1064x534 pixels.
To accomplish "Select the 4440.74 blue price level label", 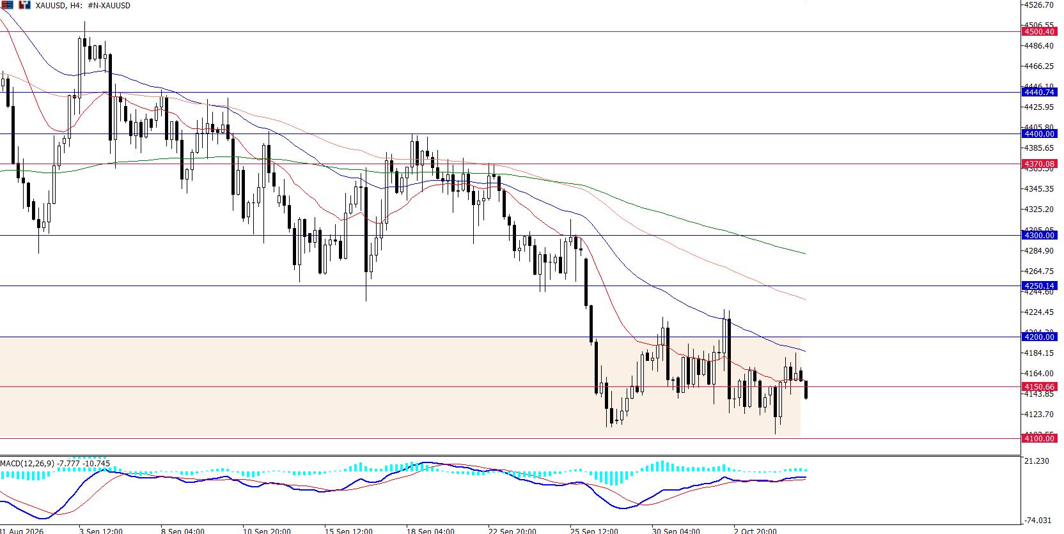I will click(x=1039, y=92).
